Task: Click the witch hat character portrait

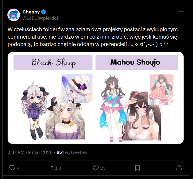Action: pyautogui.click(x=77, y=88)
